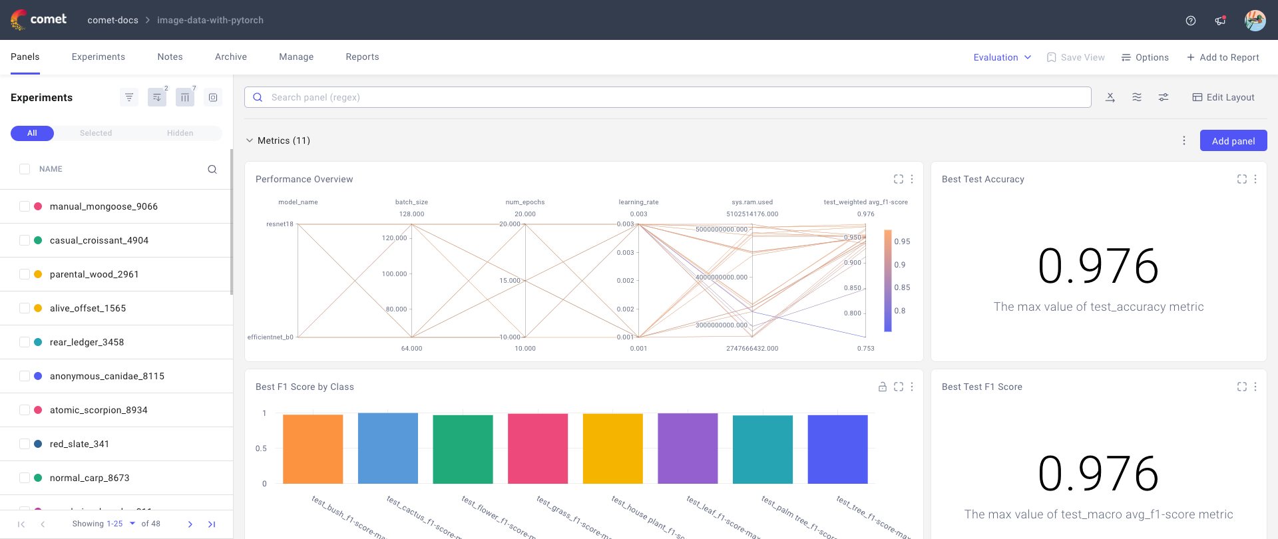Toggle the select-all checkbox beside NAME
The width and height of the screenshot is (1278, 539).
[25, 169]
